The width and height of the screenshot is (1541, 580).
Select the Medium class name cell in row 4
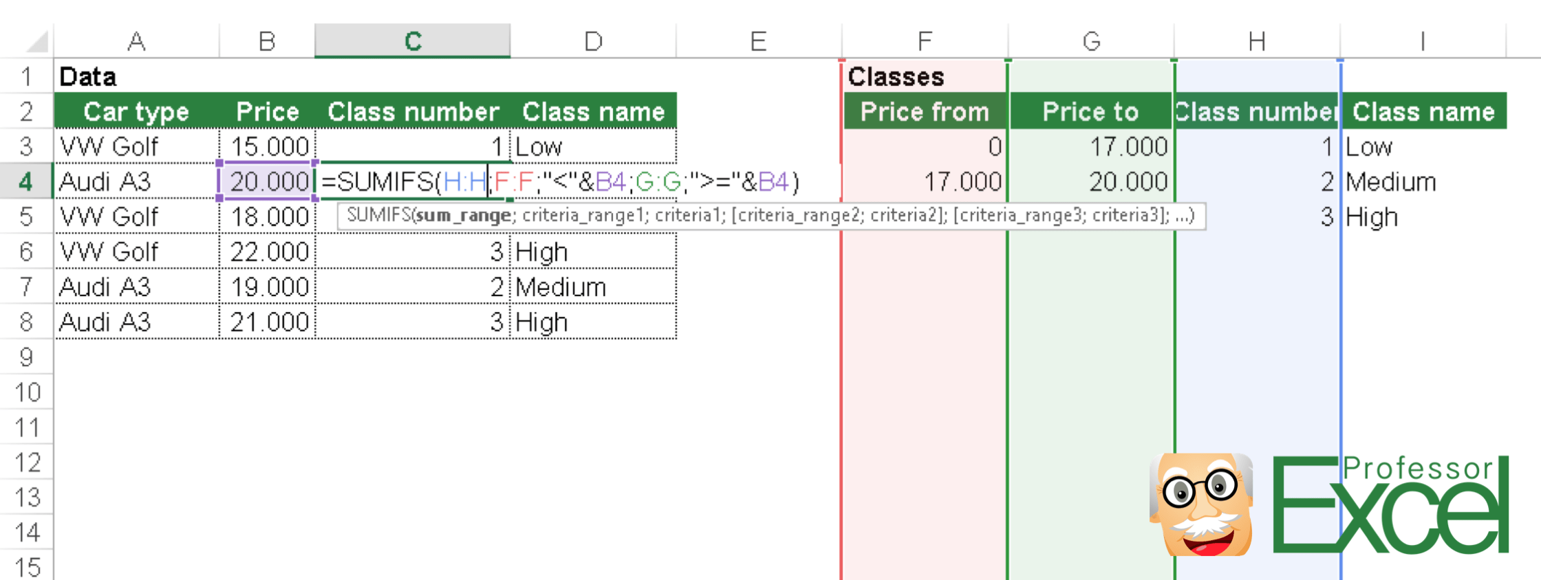pyautogui.click(x=1390, y=181)
